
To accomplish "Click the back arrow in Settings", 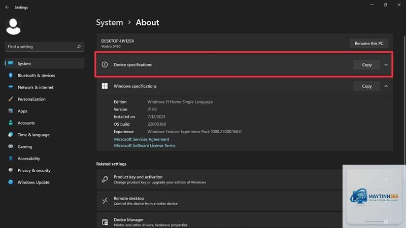I will (7, 7).
